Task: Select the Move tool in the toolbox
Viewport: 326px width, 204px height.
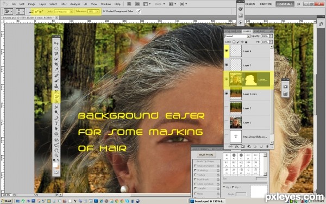Action: pos(56,43)
